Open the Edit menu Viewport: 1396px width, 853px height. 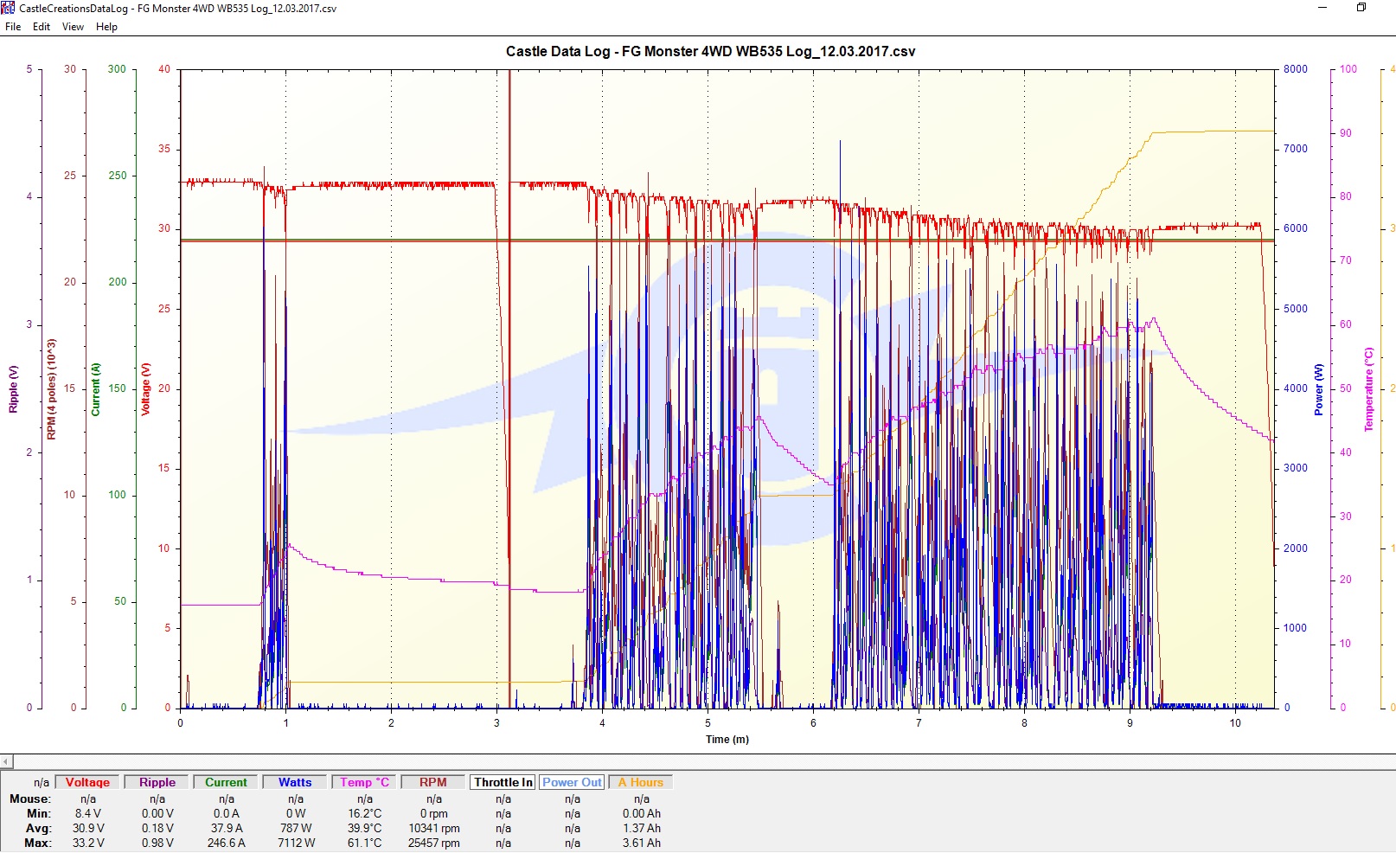[x=42, y=27]
